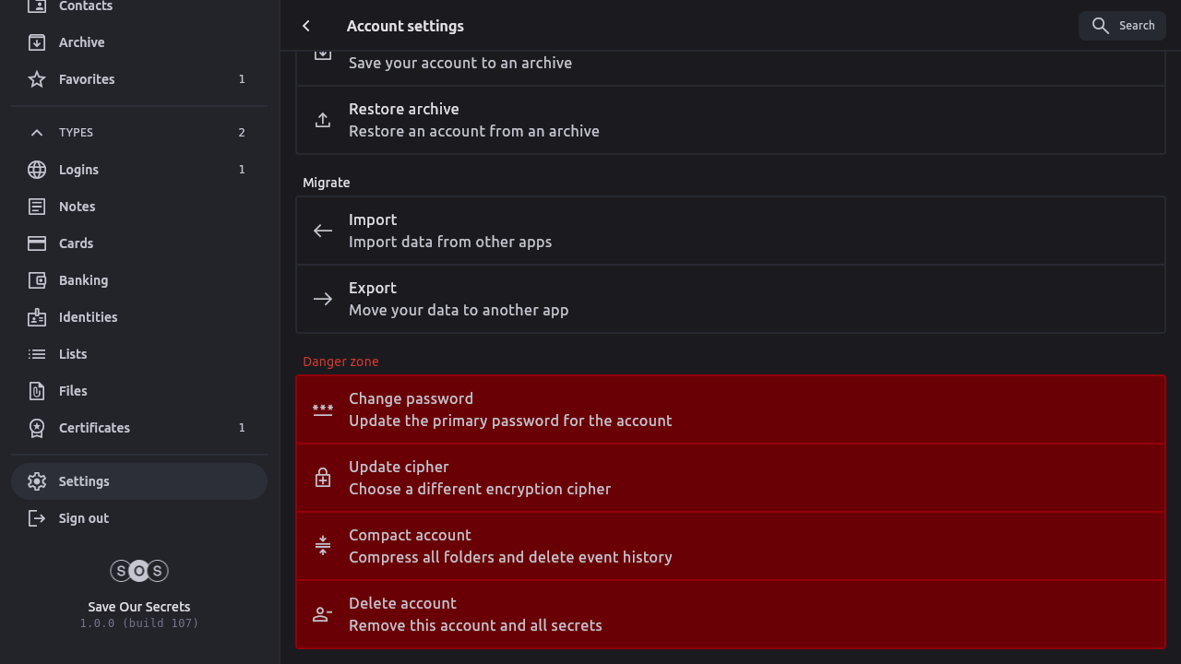1181x664 pixels.
Task: Click the Compact account compress icon
Action: 323,546
